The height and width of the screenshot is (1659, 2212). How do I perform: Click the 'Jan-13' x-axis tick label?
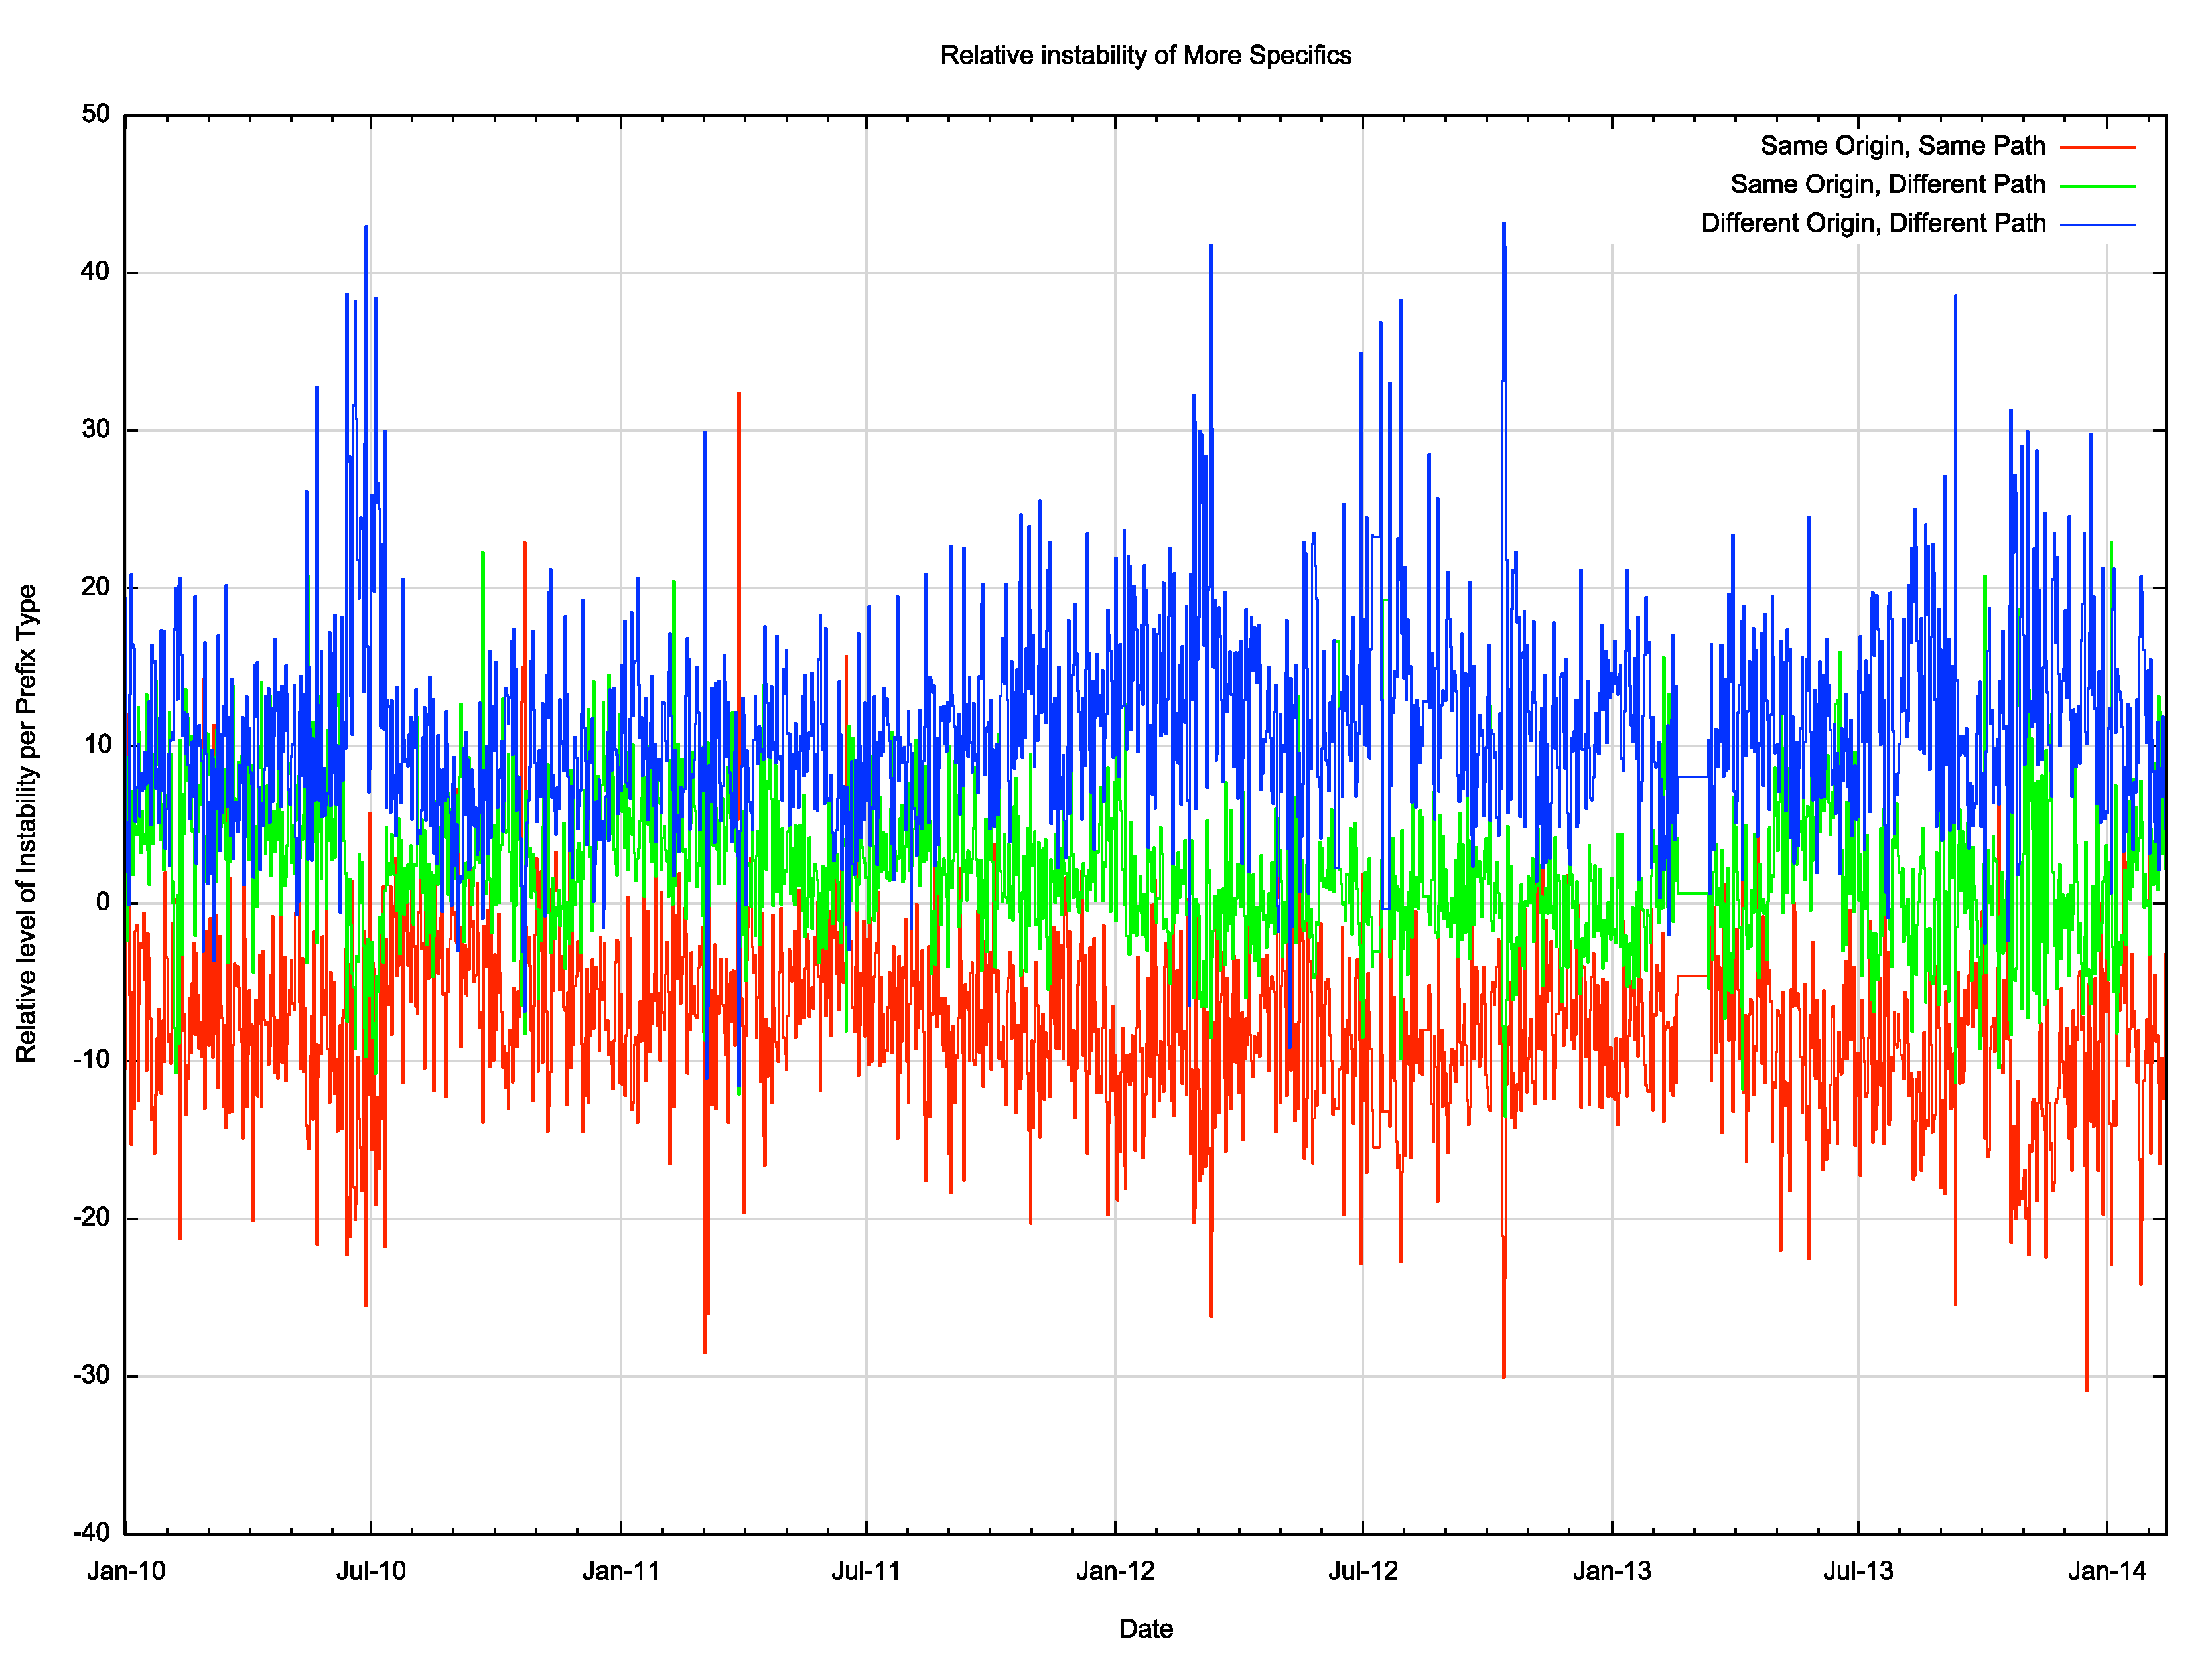[1612, 1571]
